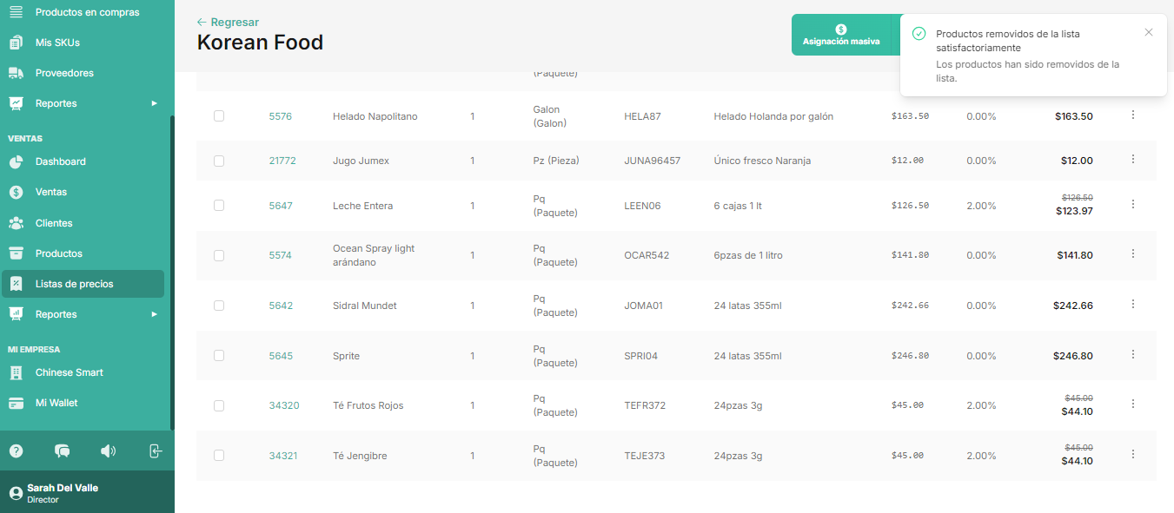
Task: Open three-dot menu for Jugo Jumex
Action: [x=1132, y=159]
